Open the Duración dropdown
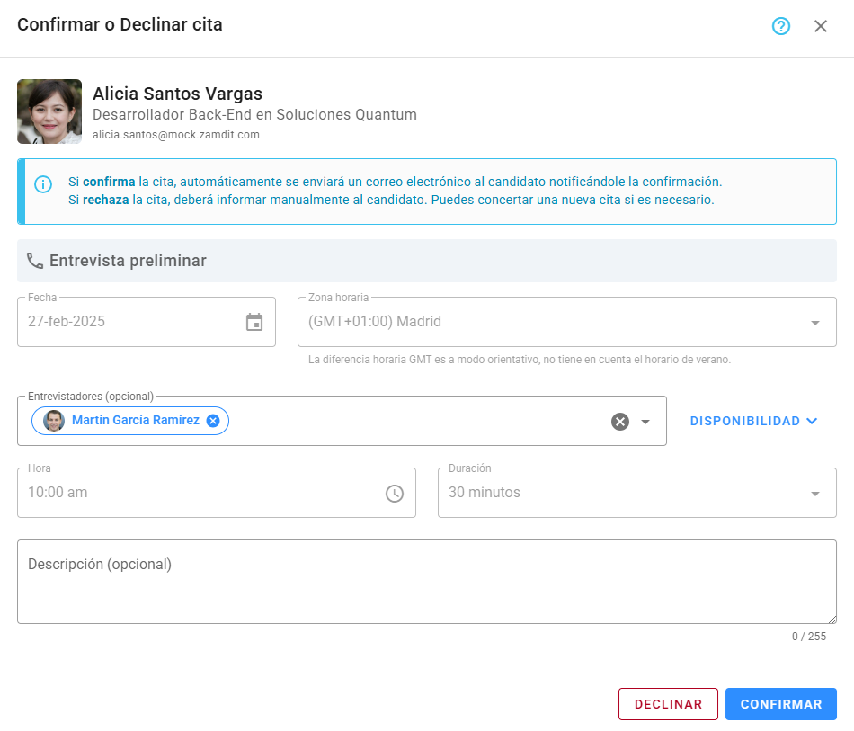 815,493
